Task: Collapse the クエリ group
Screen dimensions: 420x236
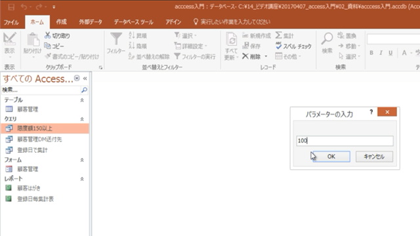Action: pos(82,119)
